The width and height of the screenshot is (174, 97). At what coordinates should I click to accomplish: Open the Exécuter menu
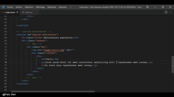click(63, 7)
